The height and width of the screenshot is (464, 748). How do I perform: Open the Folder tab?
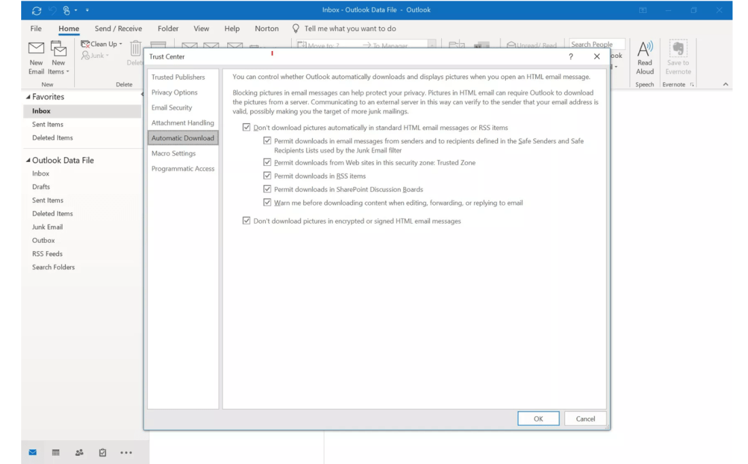169,29
